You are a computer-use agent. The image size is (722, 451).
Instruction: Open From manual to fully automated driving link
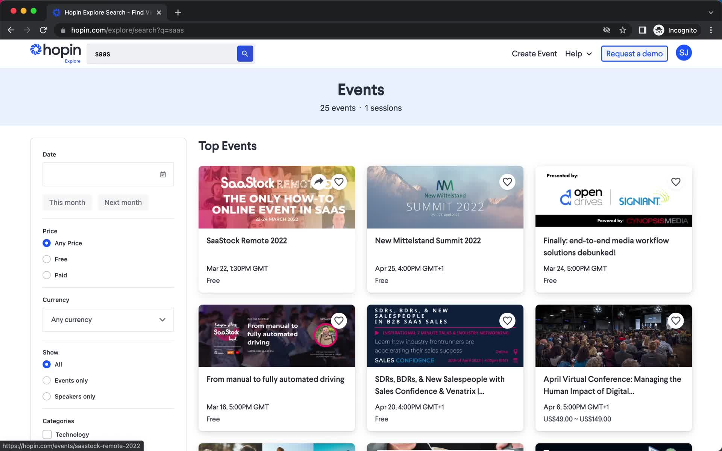pos(275,379)
